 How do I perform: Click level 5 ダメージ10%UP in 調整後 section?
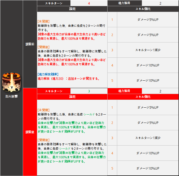(148, 168)
